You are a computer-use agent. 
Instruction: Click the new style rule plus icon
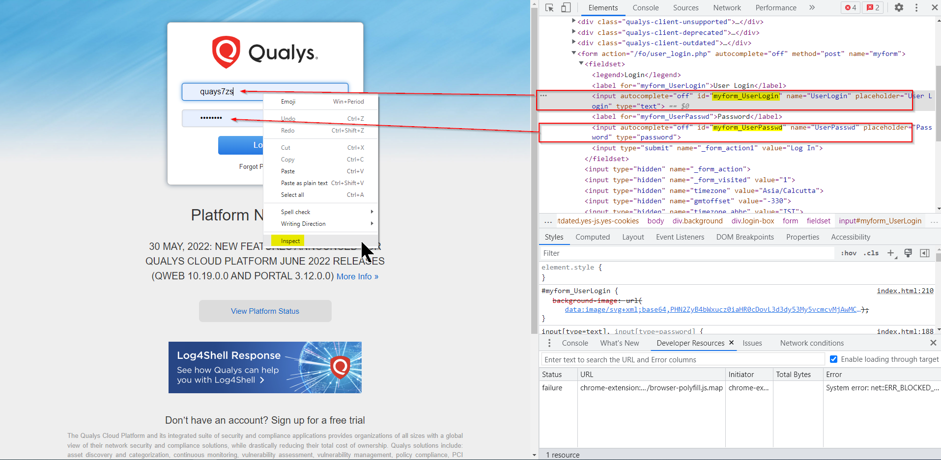tap(890, 253)
